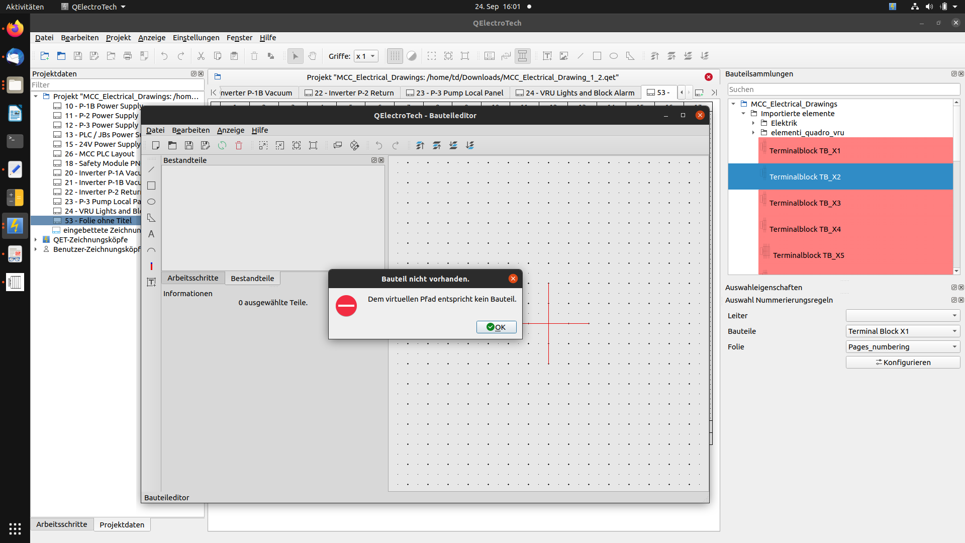The width and height of the screenshot is (965, 543).
Task: Click the Suchen search field
Action: (843, 89)
